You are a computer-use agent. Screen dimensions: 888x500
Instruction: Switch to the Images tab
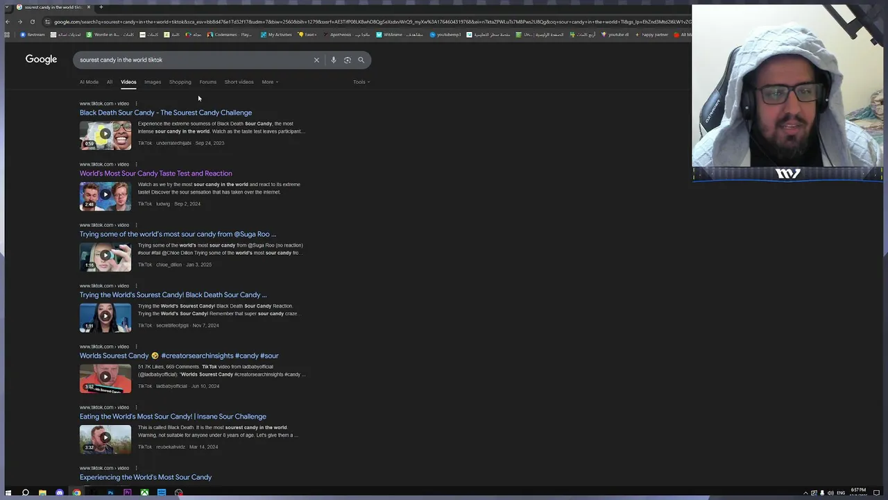pos(153,82)
